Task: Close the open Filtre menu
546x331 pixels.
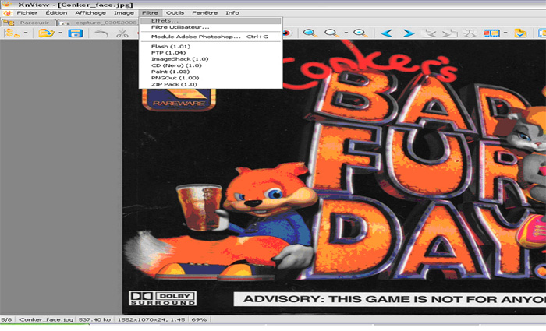Action: coord(150,13)
